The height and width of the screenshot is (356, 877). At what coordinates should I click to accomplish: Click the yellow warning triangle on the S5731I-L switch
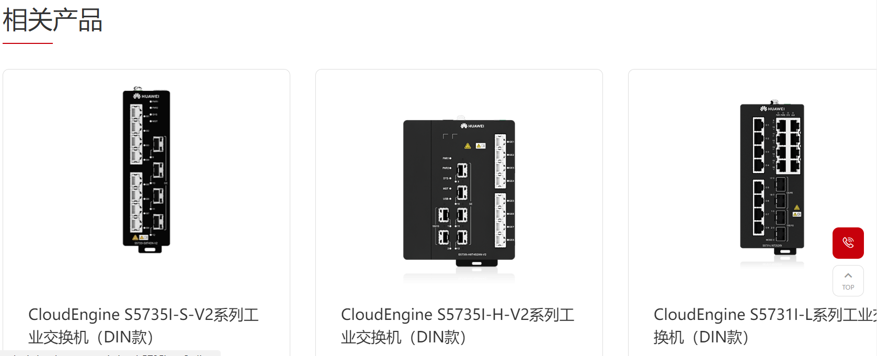[x=796, y=208]
